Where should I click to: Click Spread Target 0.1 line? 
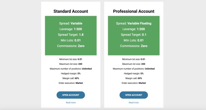pos(134,35)
